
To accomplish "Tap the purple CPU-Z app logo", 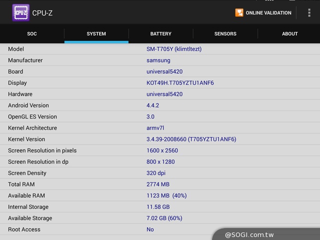I will coord(20,12).
